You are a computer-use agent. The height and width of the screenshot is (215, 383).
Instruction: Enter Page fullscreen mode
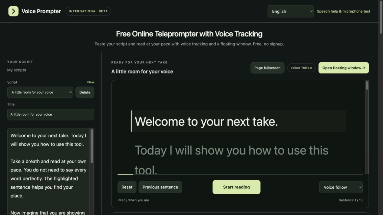pos(267,68)
